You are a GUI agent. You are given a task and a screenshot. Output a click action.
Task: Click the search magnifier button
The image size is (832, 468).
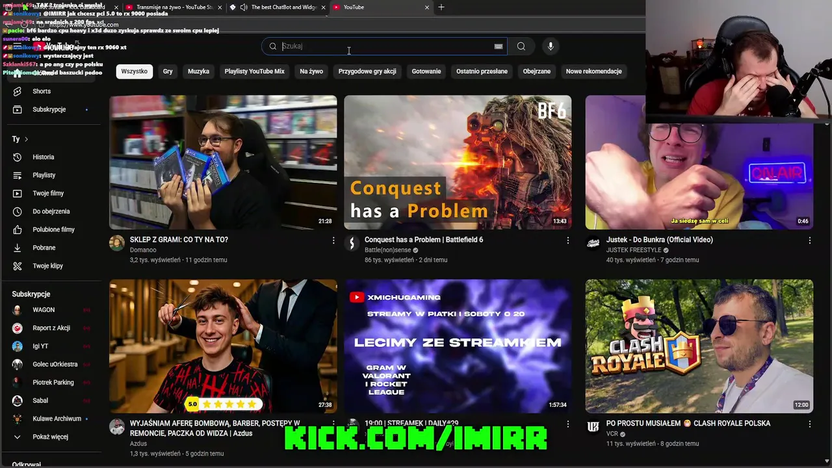tap(521, 46)
